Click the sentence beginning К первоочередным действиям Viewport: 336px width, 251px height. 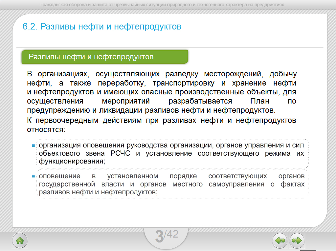(161, 121)
